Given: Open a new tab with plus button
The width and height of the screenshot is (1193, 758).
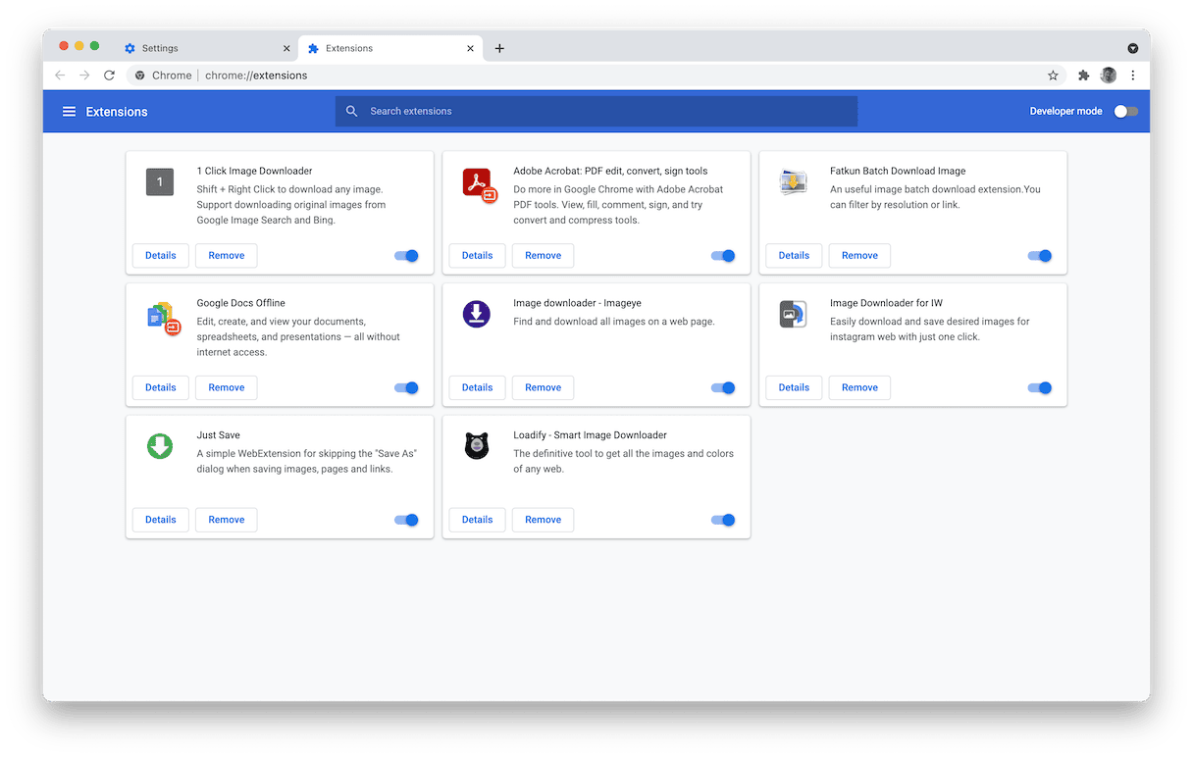Looking at the screenshot, I should pyautogui.click(x=499, y=48).
